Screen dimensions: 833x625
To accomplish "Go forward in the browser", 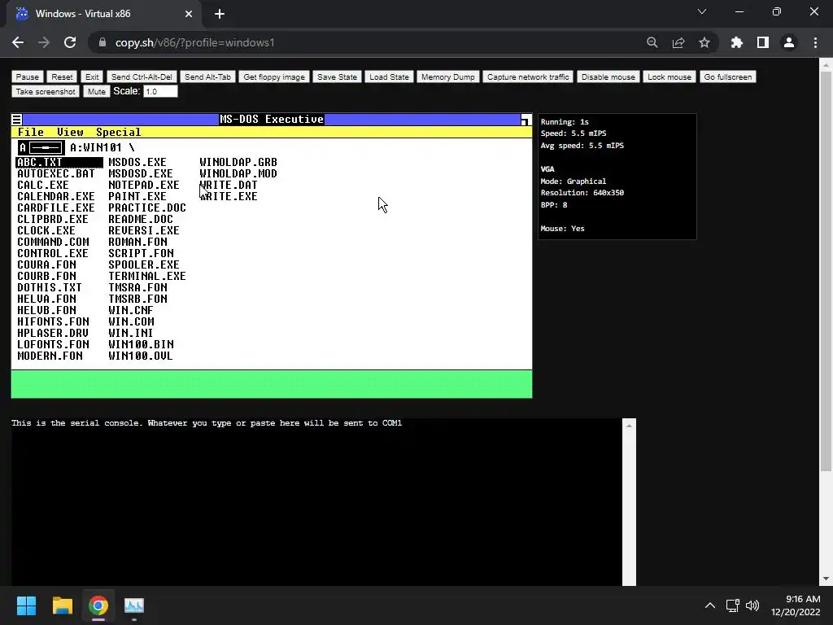I will click(44, 42).
